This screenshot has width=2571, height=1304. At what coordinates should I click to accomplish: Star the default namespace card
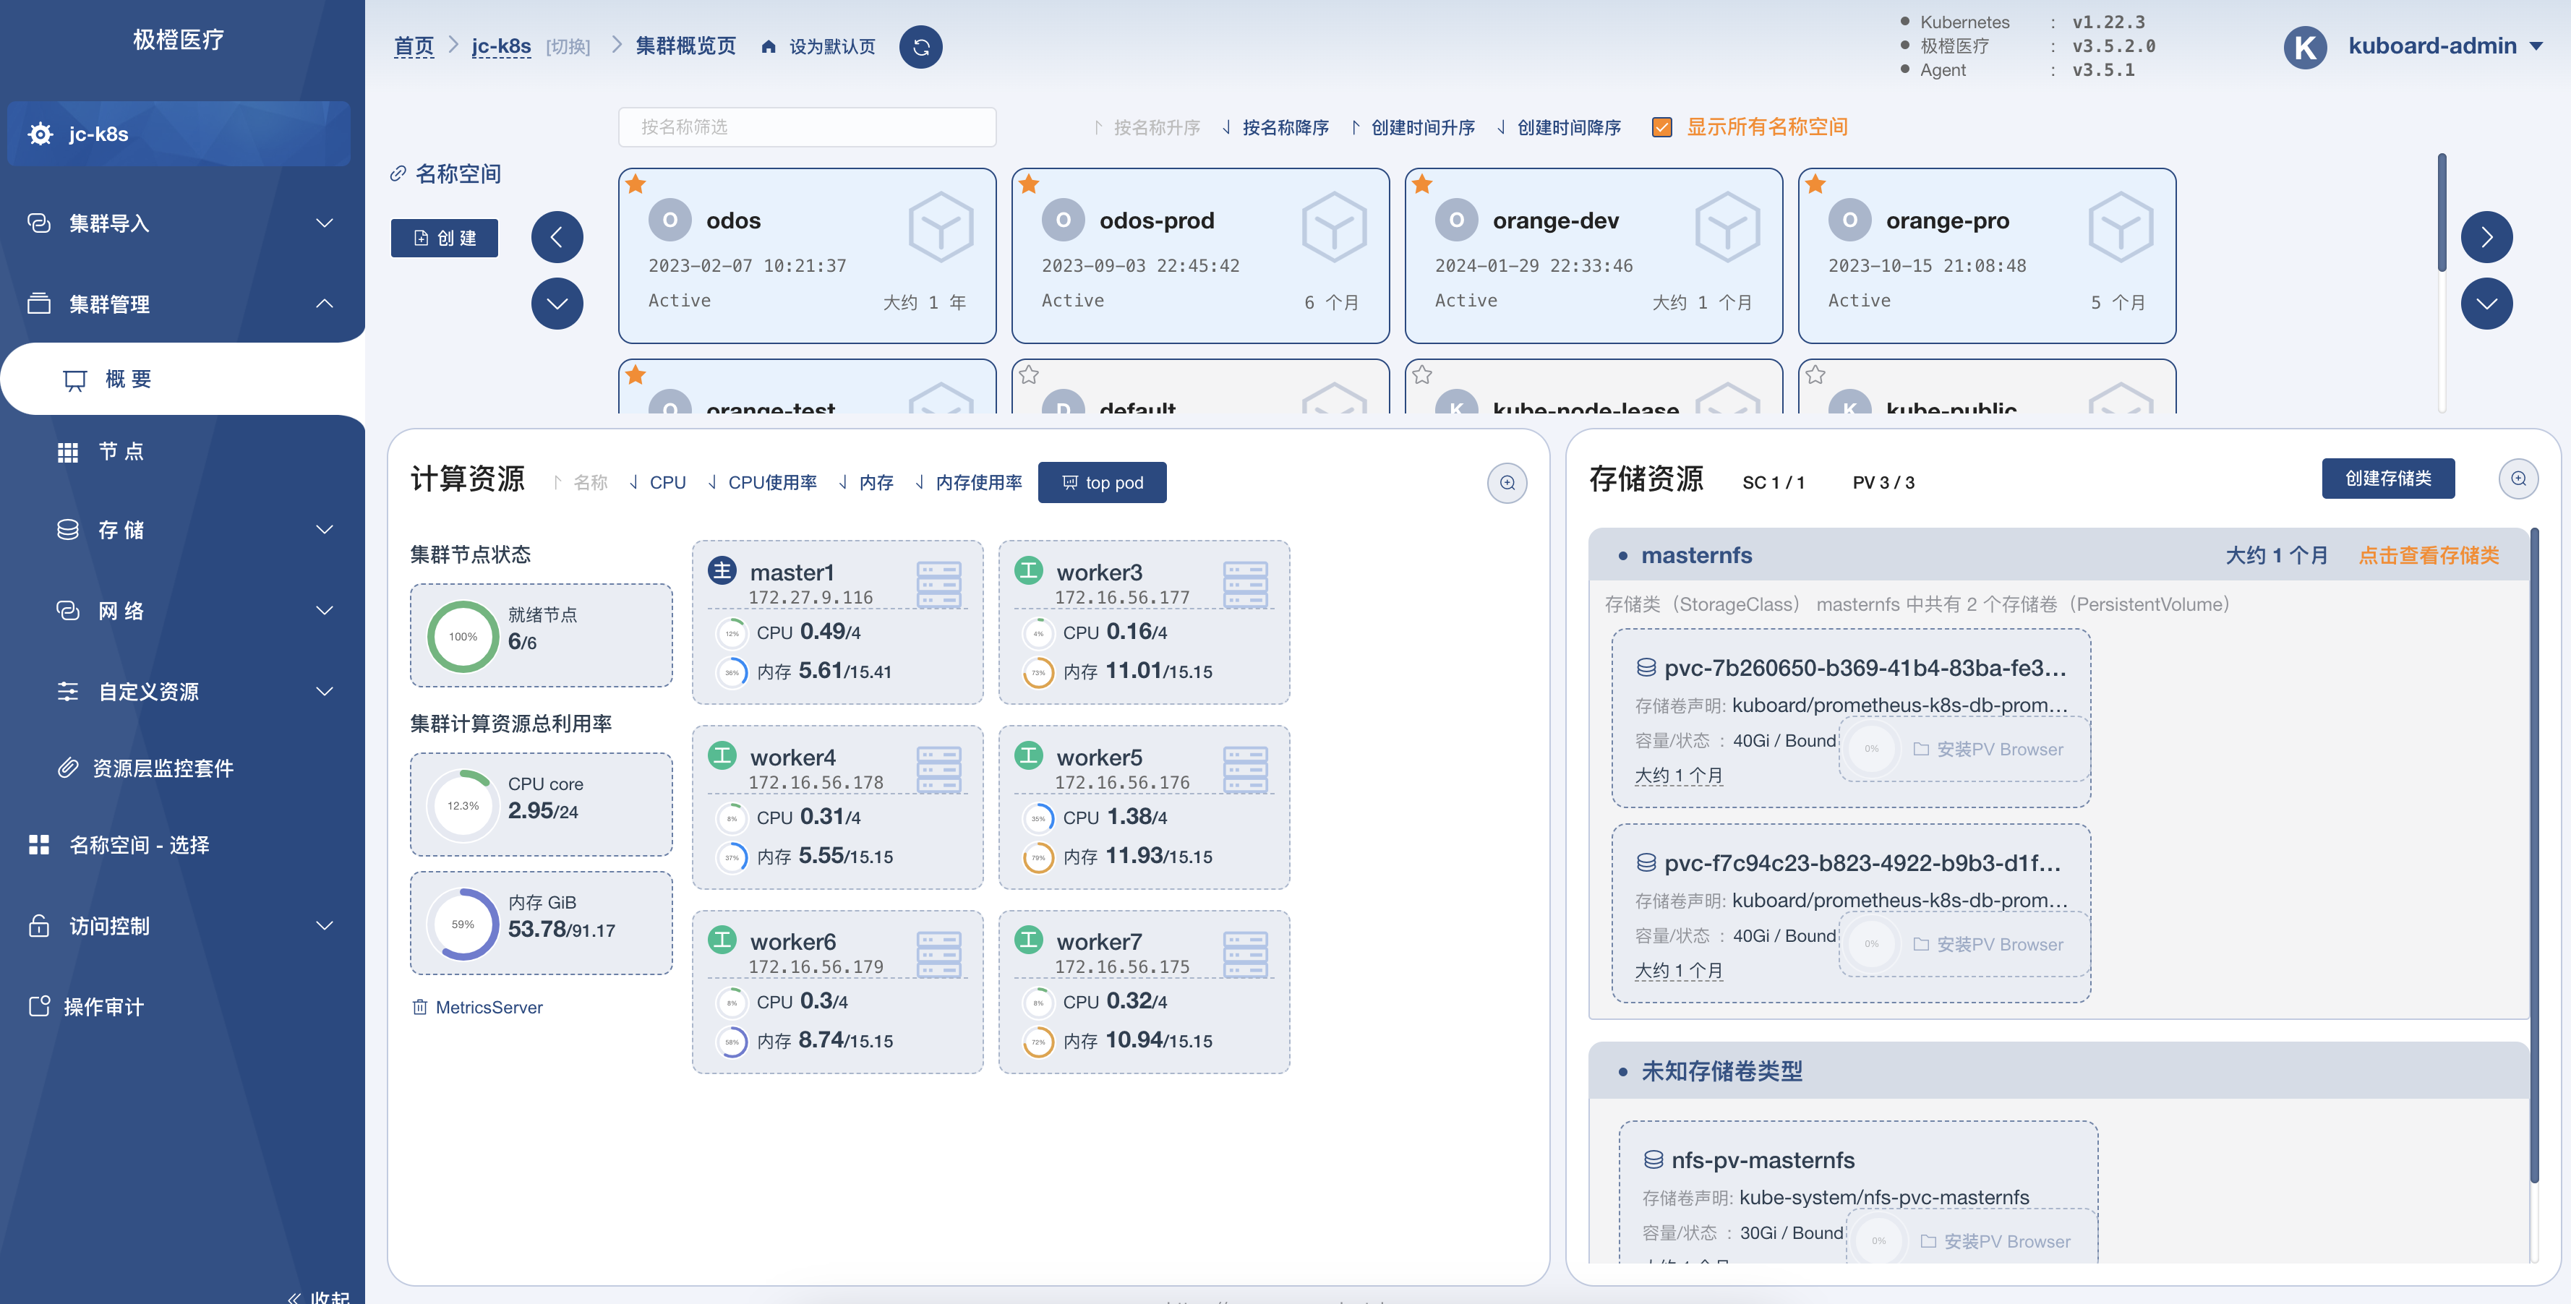[1029, 374]
